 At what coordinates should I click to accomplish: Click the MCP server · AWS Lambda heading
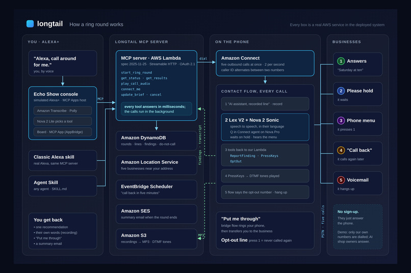tap(151, 58)
